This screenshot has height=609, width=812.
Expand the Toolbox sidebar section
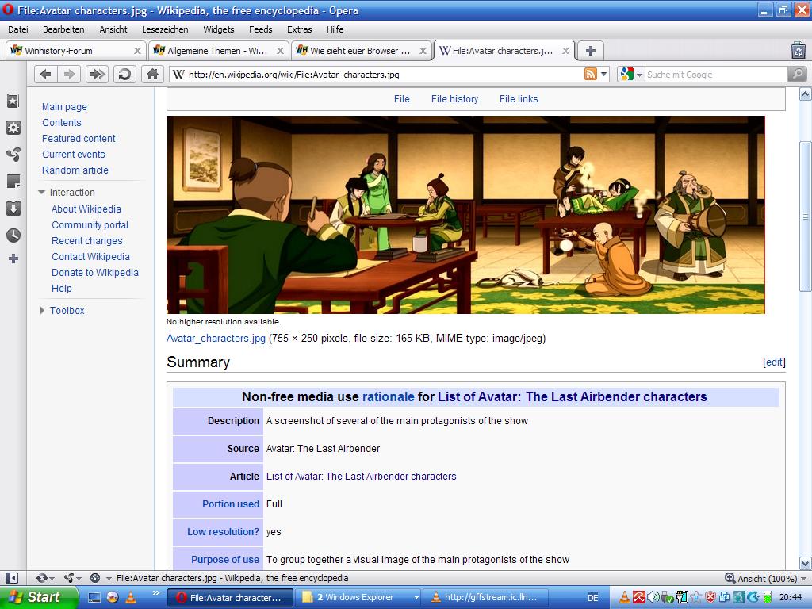(42, 311)
